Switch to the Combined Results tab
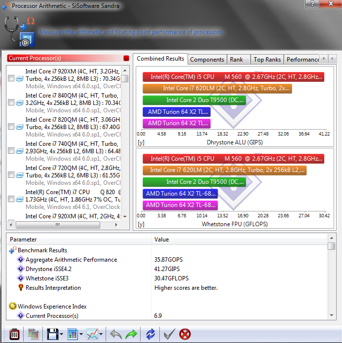This screenshot has width=342, height=343. [x=160, y=59]
